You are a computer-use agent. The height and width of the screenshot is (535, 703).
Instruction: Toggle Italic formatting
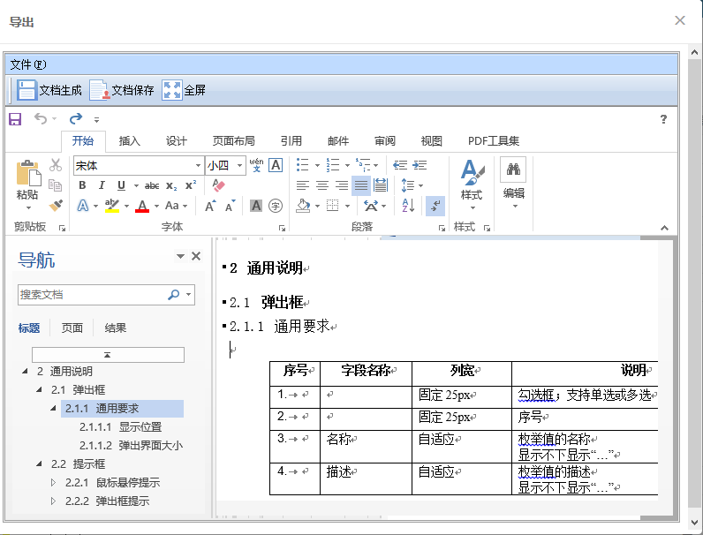pos(102,185)
